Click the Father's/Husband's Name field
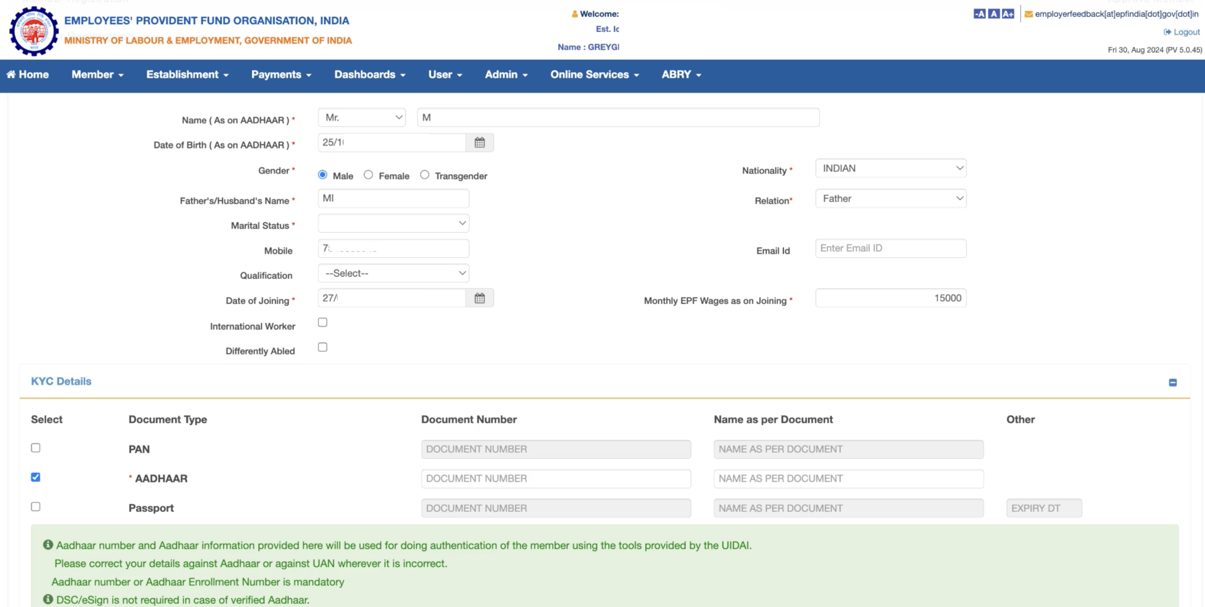The height and width of the screenshot is (607, 1205). (x=393, y=199)
